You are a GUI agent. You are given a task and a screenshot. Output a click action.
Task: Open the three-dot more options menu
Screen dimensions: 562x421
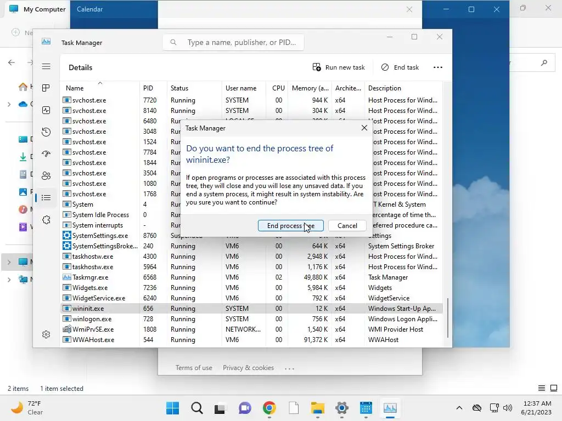[438, 67]
